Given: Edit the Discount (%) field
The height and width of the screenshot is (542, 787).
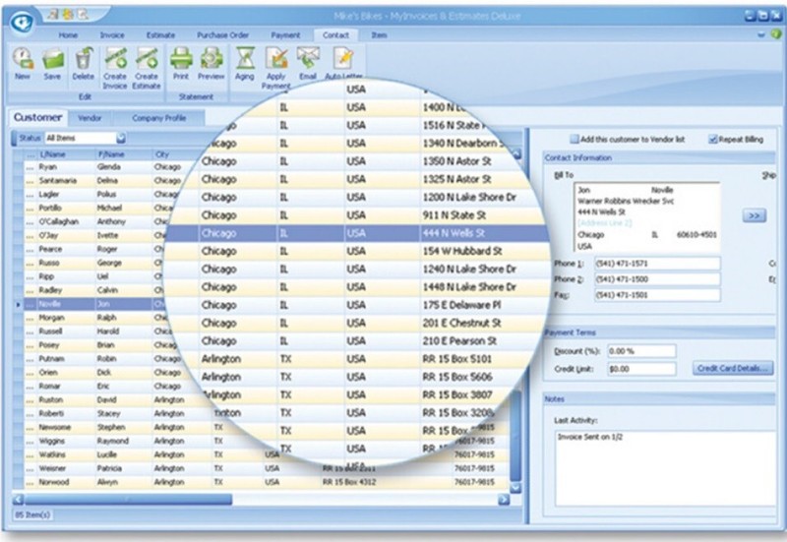Looking at the screenshot, I should [x=641, y=351].
